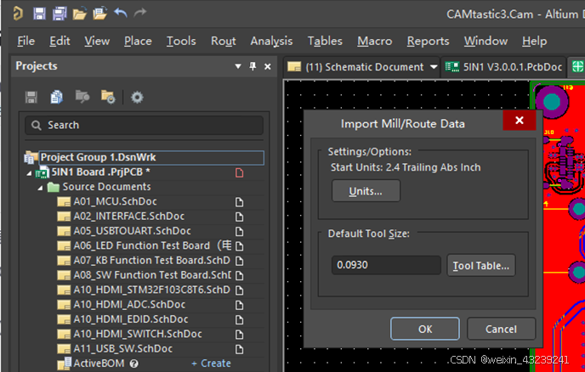This screenshot has width=585, height=372.
Task: Close the Import Mill/Route Data dialog
Action: (520, 121)
